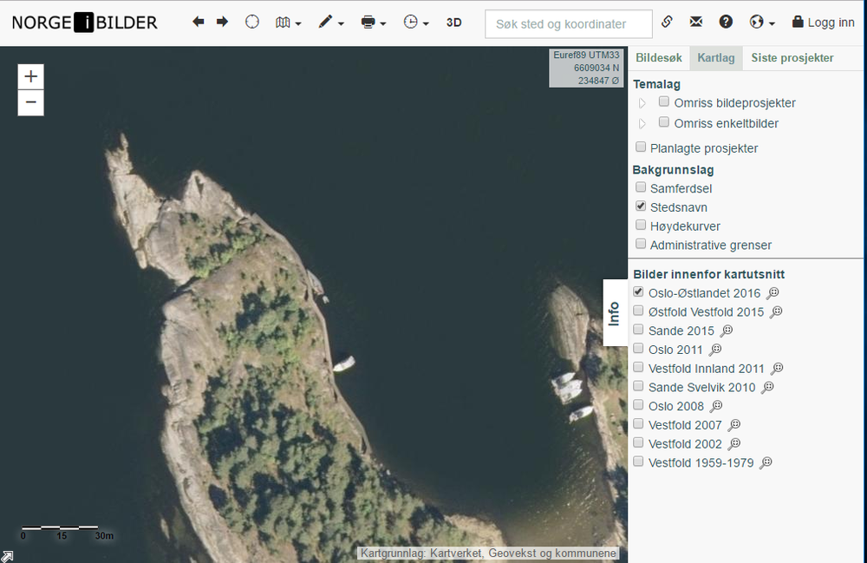Click the expand arrow icon in bottom-left corner

point(7,556)
